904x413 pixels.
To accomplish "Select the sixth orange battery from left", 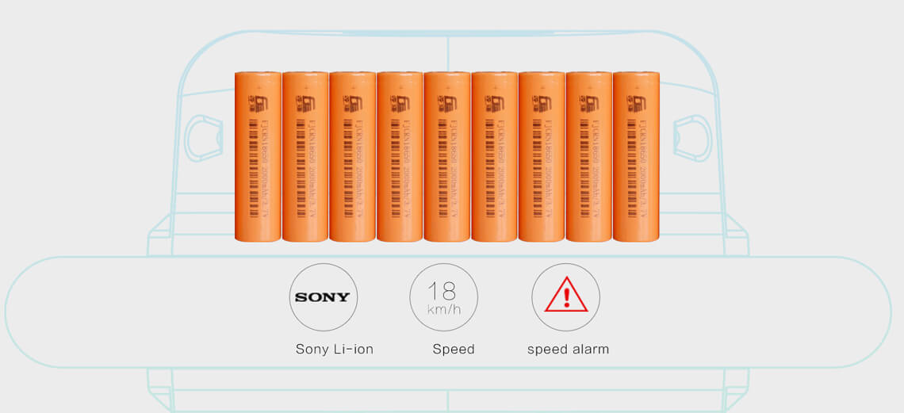I will (494, 156).
